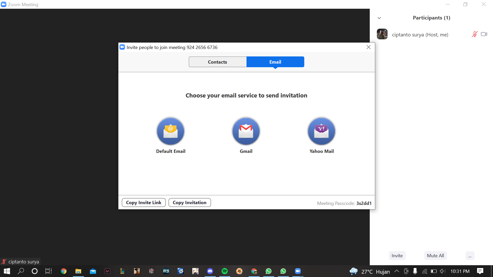Open the more options ellipsis button
This screenshot has width=493, height=277.
[x=470, y=255]
